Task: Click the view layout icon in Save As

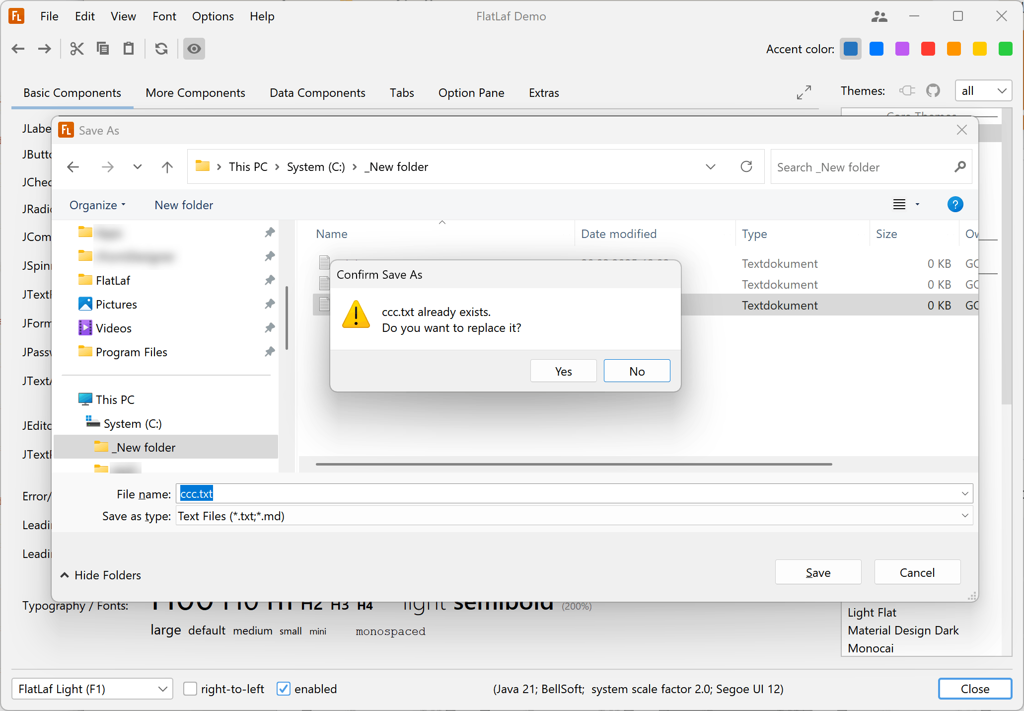Action: (x=899, y=204)
